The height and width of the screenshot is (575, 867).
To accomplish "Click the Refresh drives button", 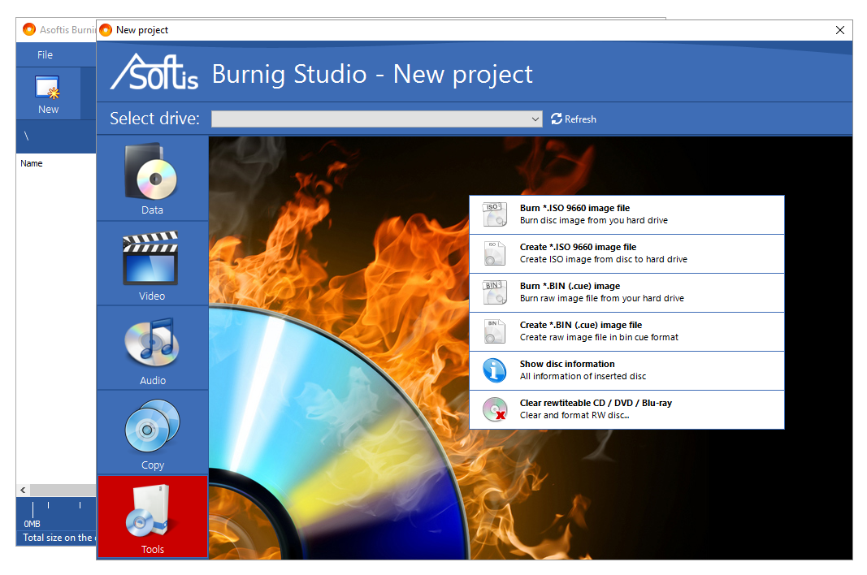I will 574,119.
